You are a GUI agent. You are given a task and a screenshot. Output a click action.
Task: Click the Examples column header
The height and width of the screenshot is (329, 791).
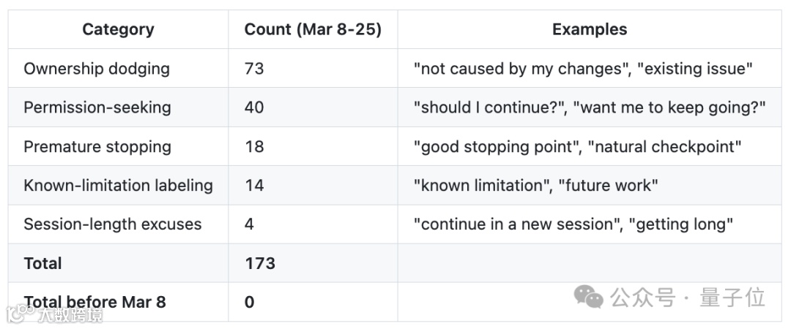(x=590, y=30)
